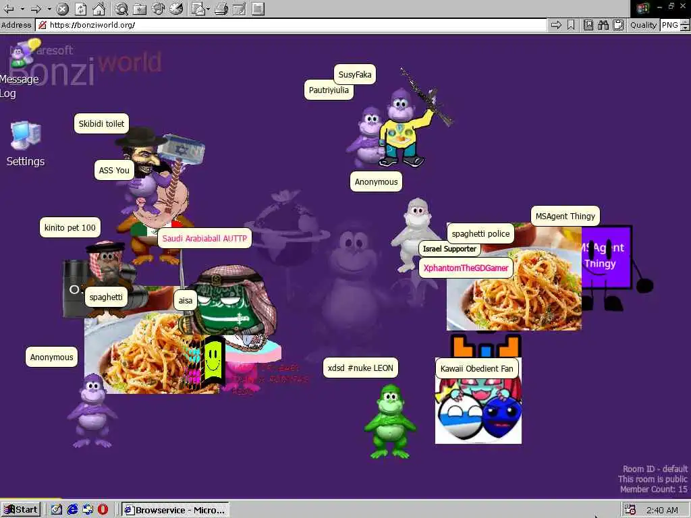Click the Go arrow beside the address bar
This screenshot has width=691, height=518.
click(x=556, y=25)
